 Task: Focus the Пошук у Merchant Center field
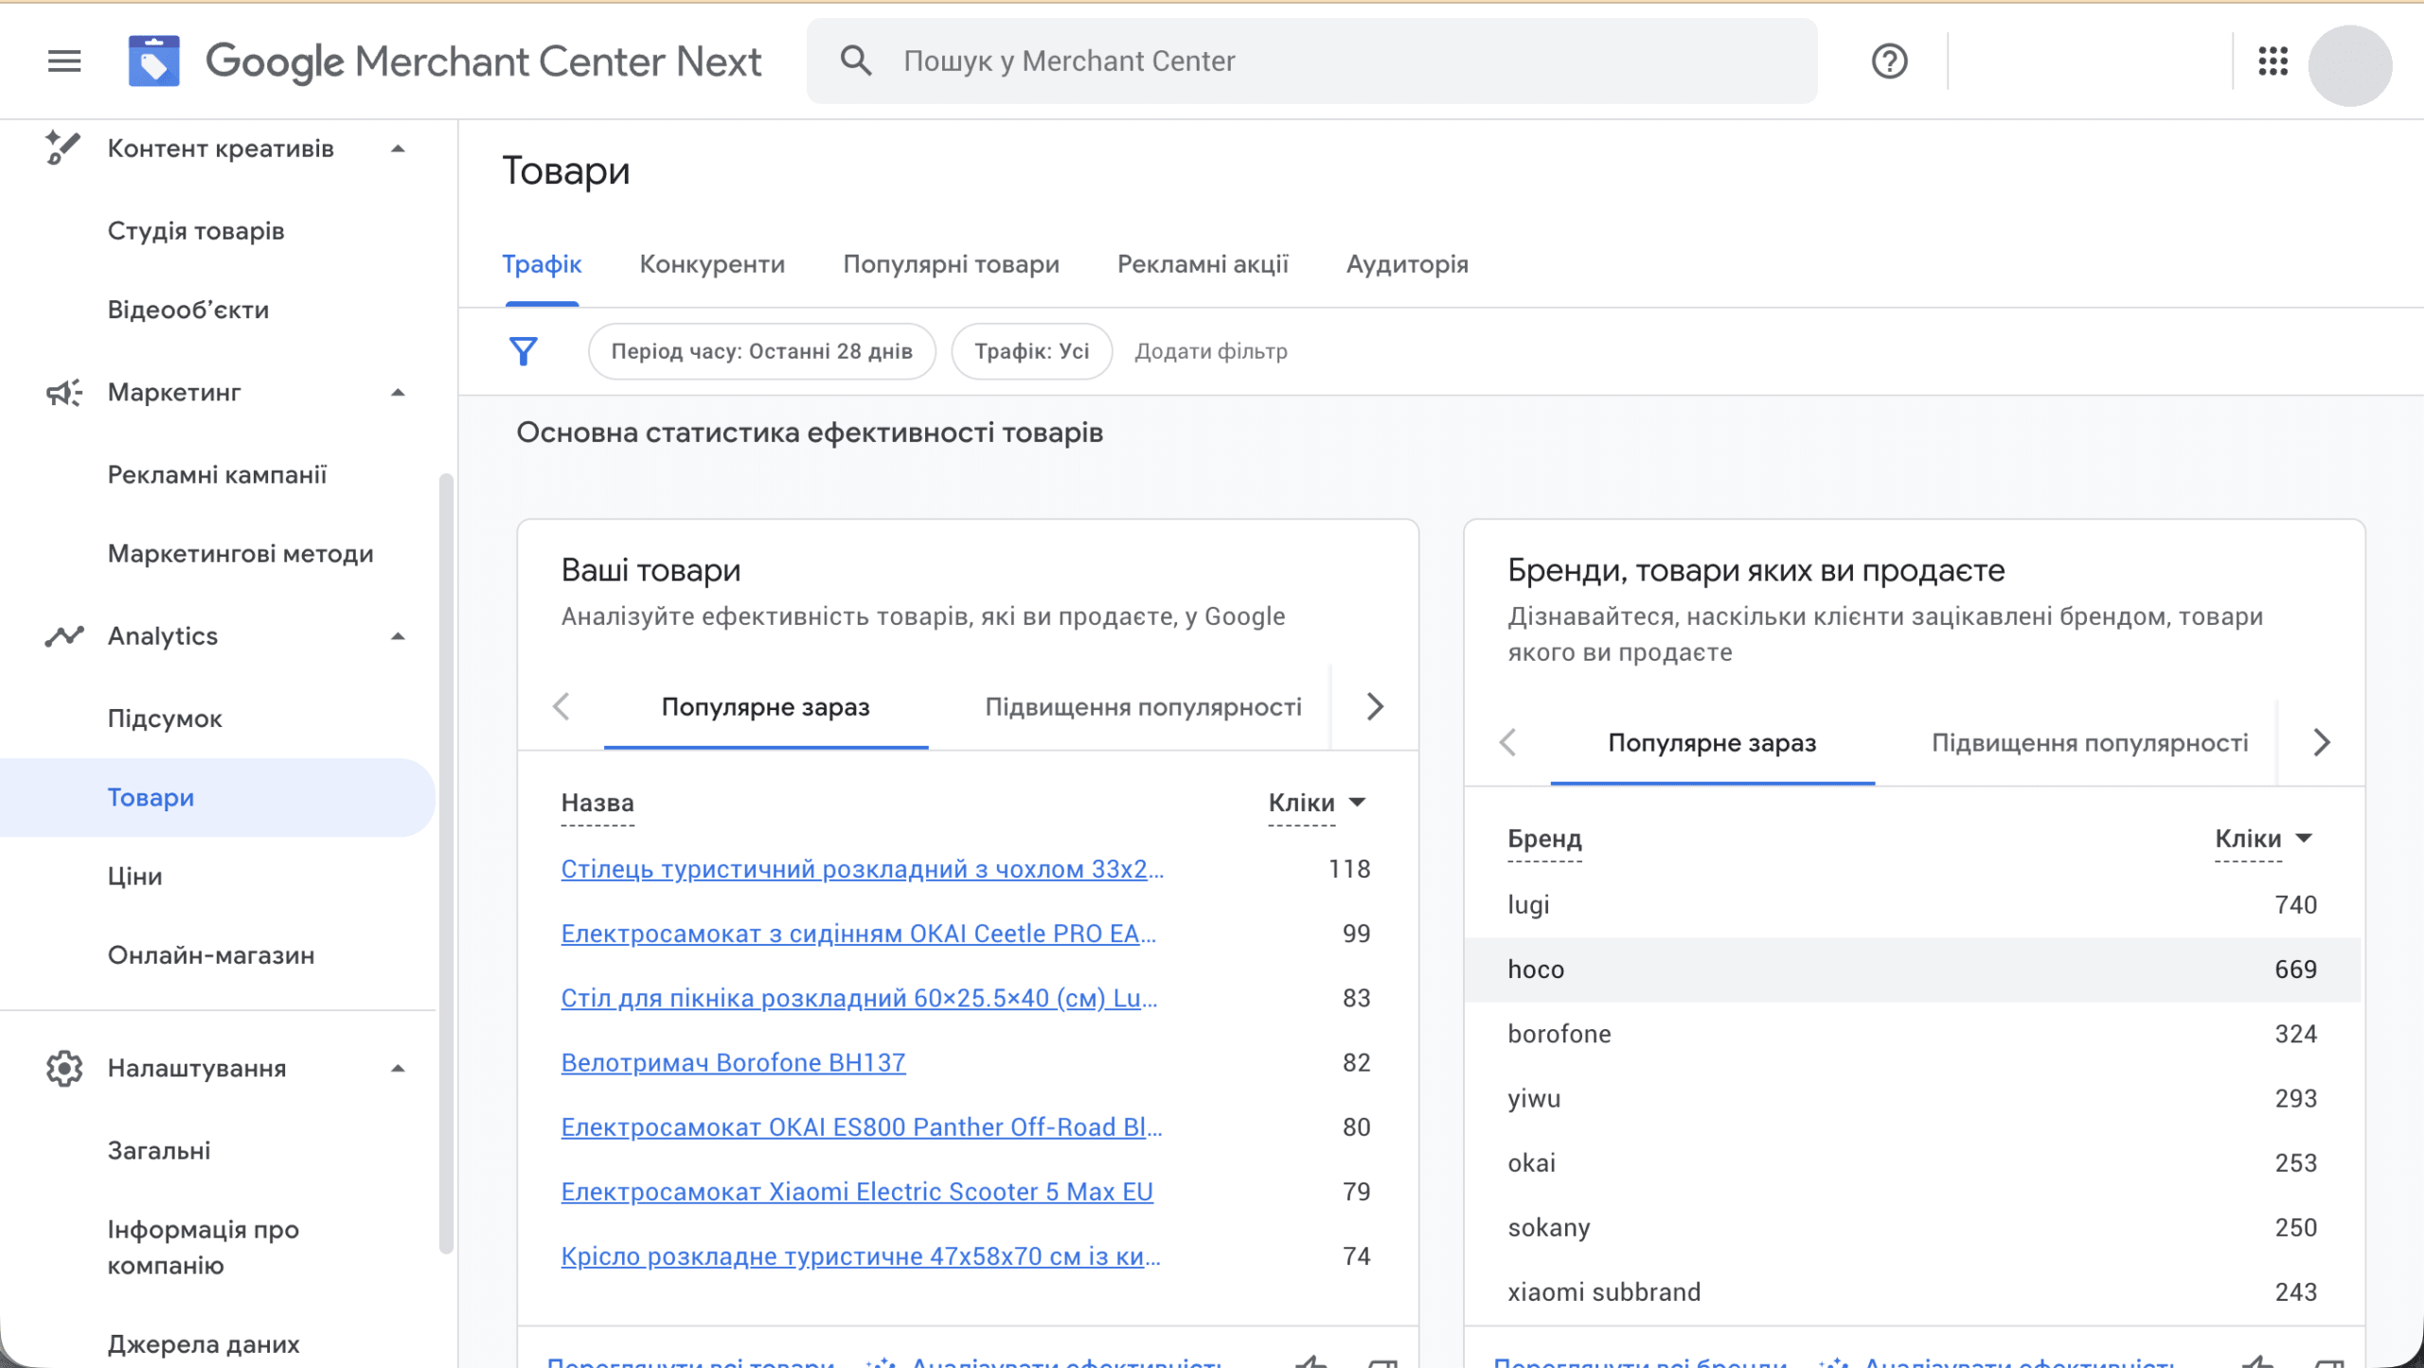1311,62
